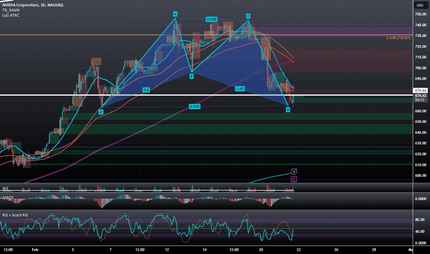Click 600.00 on the price axis
Image resolution: width=430 pixels, height=254 pixels.
(420, 175)
